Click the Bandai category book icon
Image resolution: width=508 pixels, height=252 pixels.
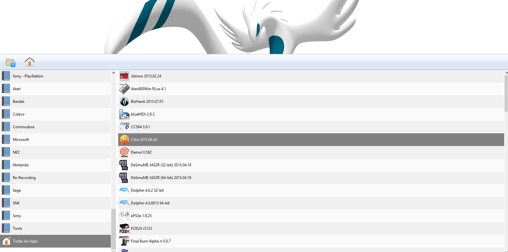click(6, 102)
